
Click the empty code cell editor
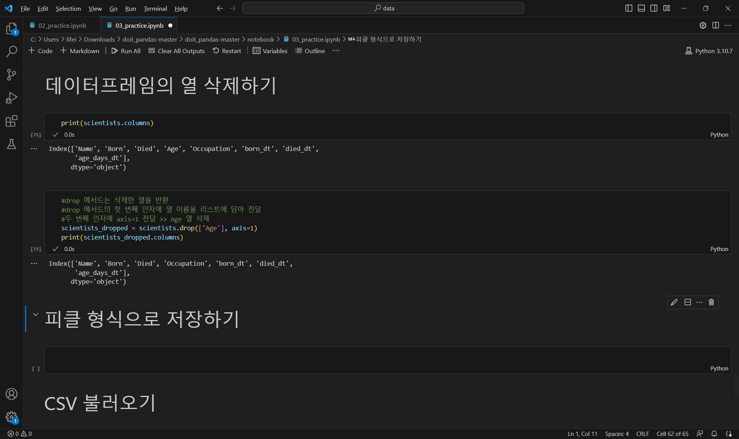[x=385, y=356]
